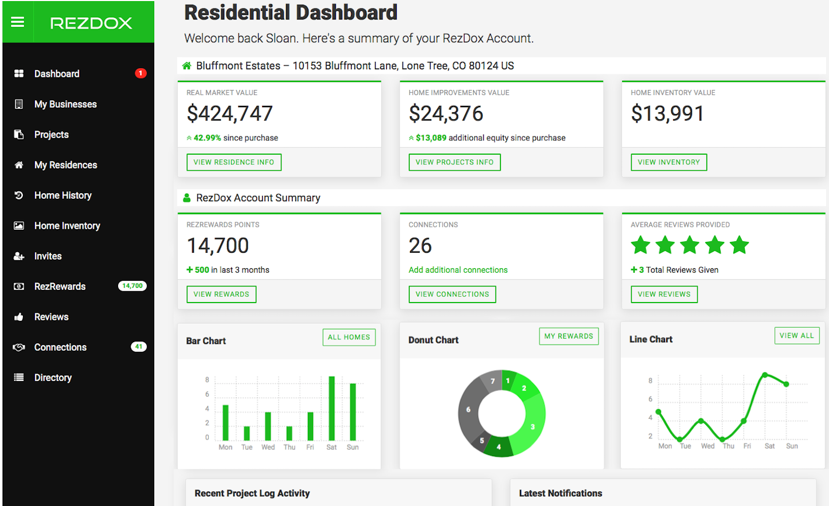829x506 pixels.
Task: Click the $13,991 home inventory value
Action: pyautogui.click(x=667, y=113)
